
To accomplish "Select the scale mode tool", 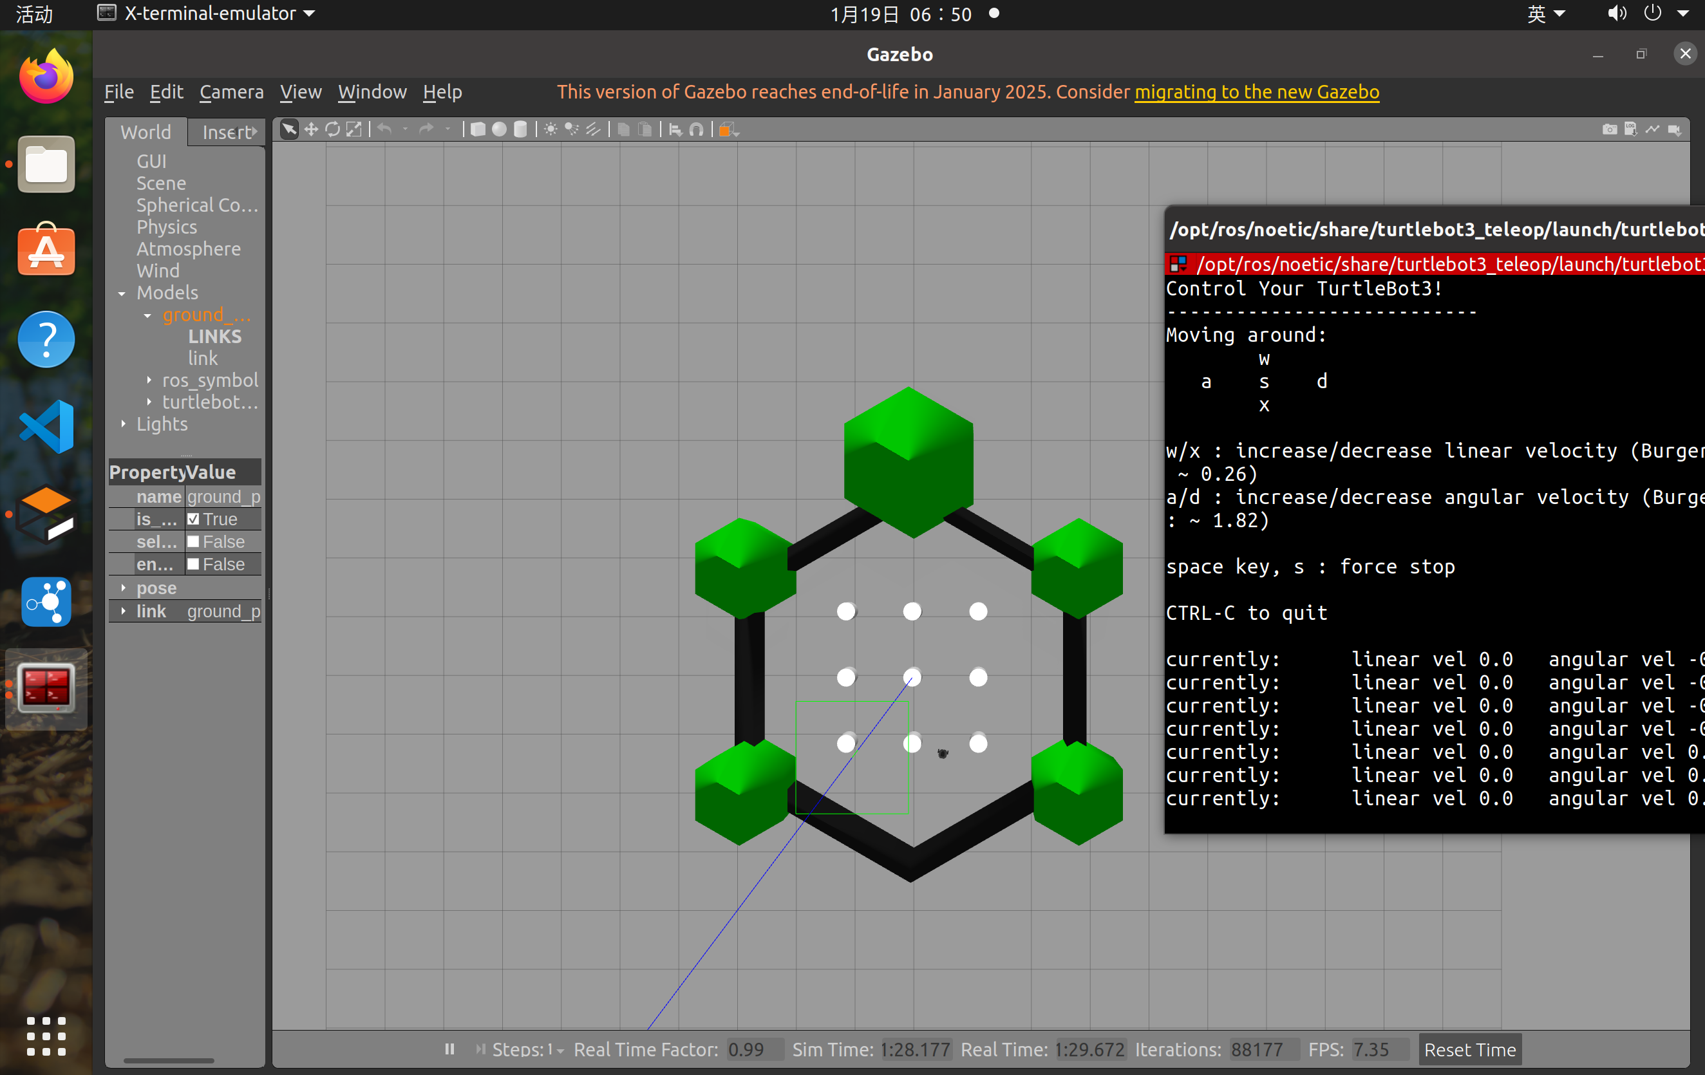I will pos(353,129).
